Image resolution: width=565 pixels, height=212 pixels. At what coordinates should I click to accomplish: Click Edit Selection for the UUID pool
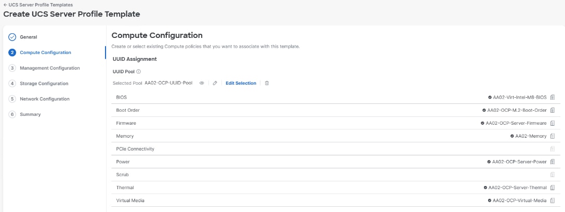pos(241,83)
